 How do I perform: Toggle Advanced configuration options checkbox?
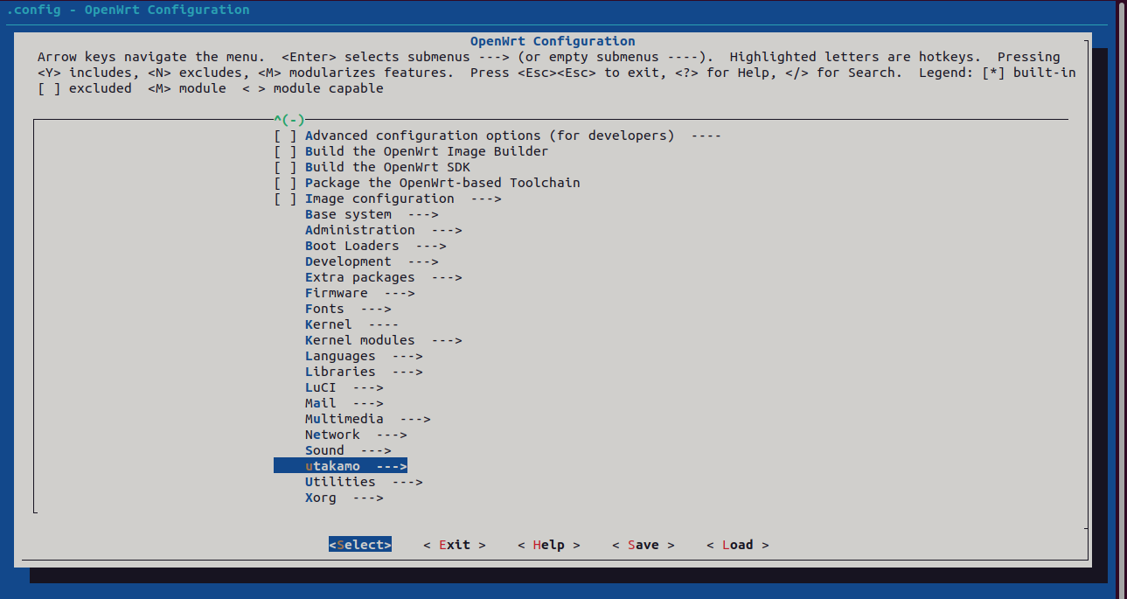click(x=285, y=136)
